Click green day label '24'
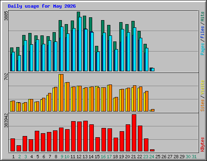Screen dimensions: 207x161 [x=152, y=157]
